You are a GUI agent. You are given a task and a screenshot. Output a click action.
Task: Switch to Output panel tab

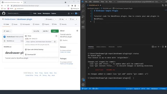click(x=120, y=47)
